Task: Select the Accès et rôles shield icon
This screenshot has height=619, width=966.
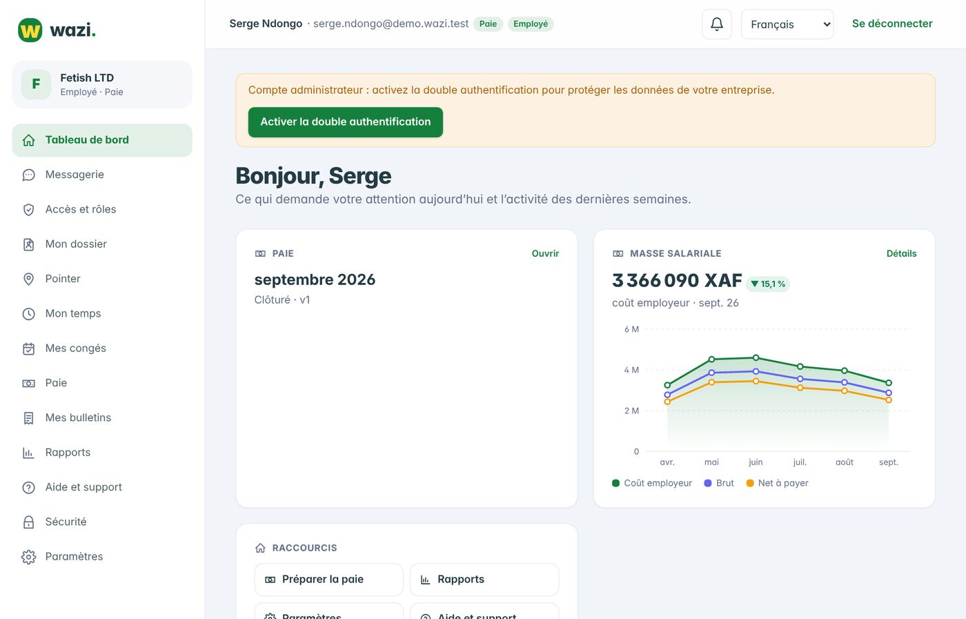Action: pos(28,209)
